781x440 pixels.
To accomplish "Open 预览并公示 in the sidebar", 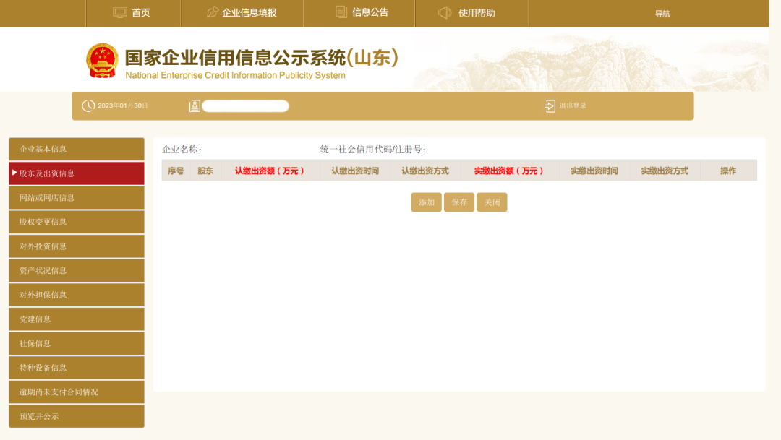I will 77,416.
